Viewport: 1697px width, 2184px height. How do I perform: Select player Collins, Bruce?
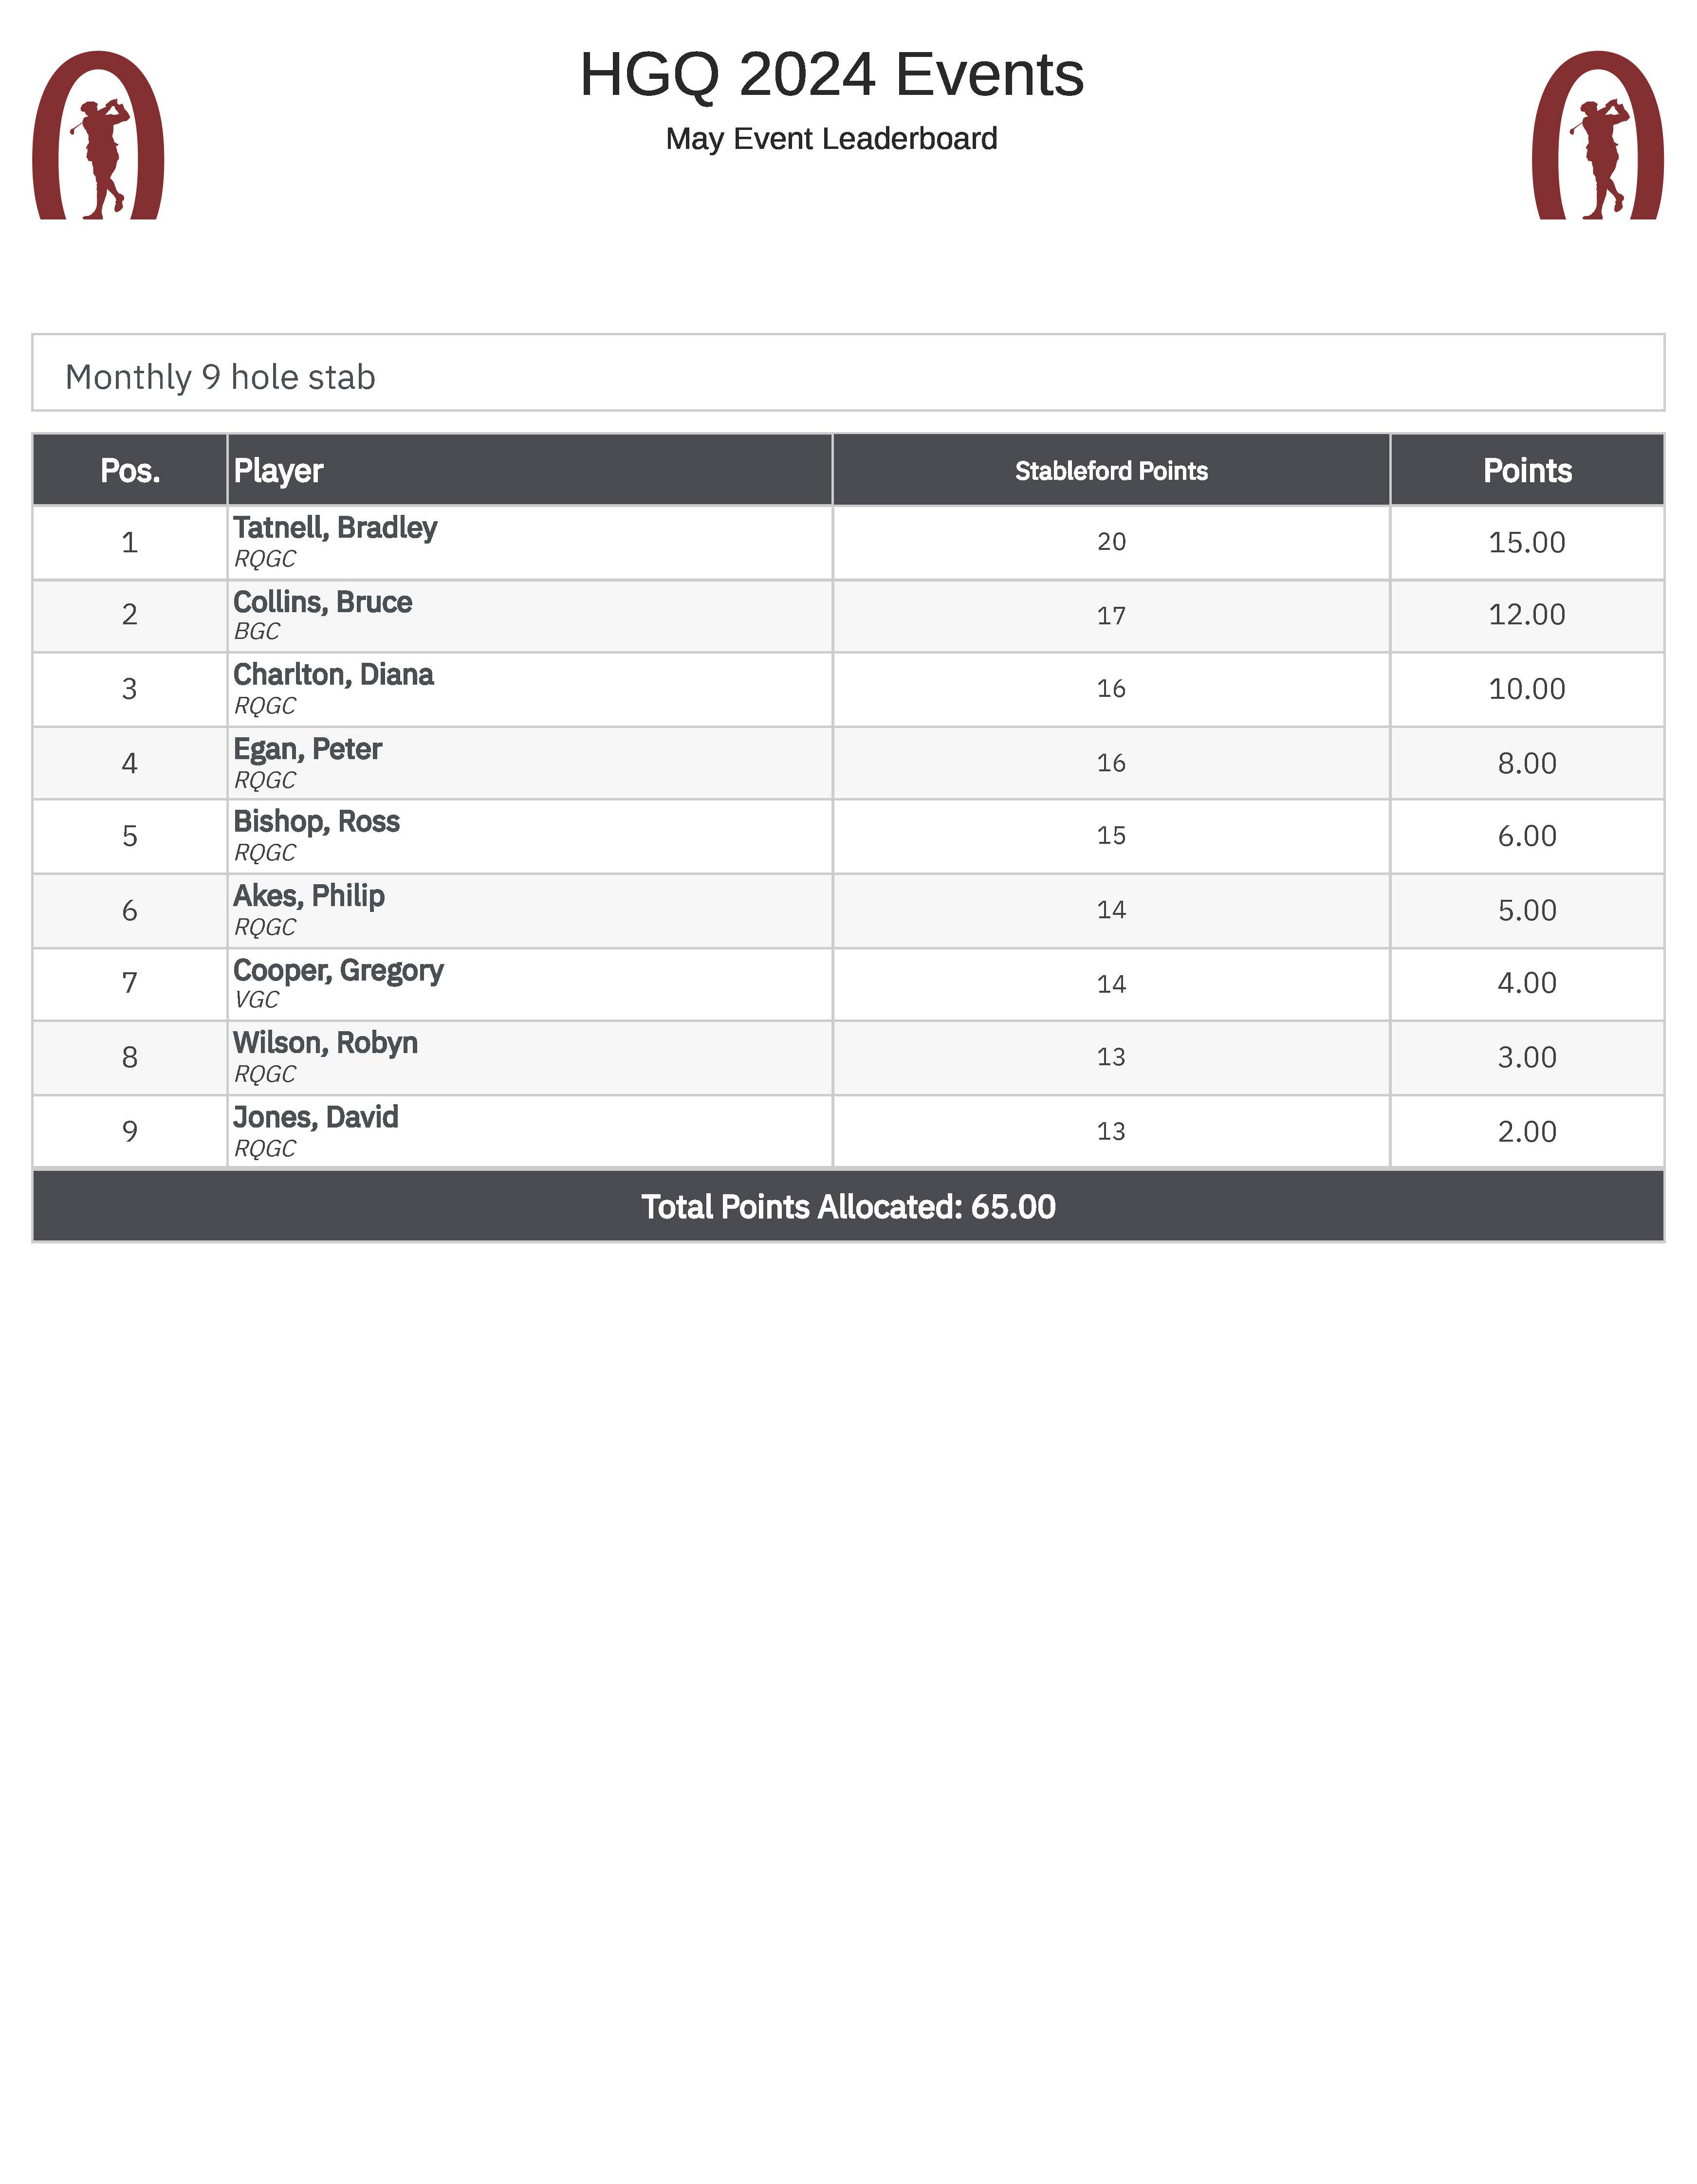[322, 602]
